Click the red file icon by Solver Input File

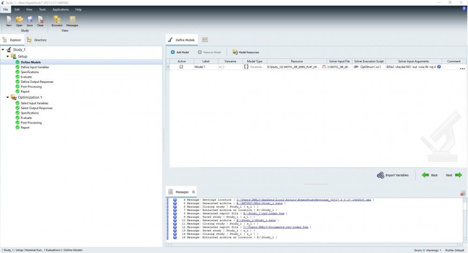[x=324, y=67]
